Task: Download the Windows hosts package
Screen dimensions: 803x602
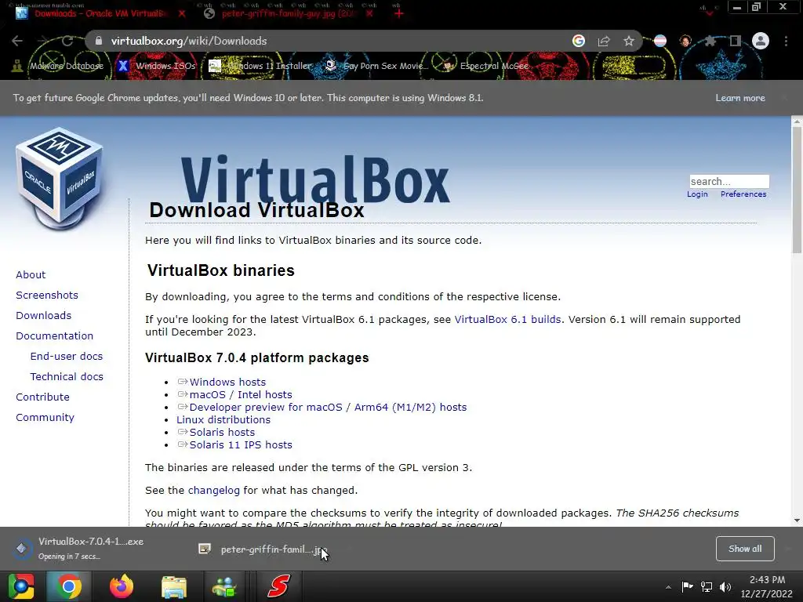Action: [x=227, y=383]
